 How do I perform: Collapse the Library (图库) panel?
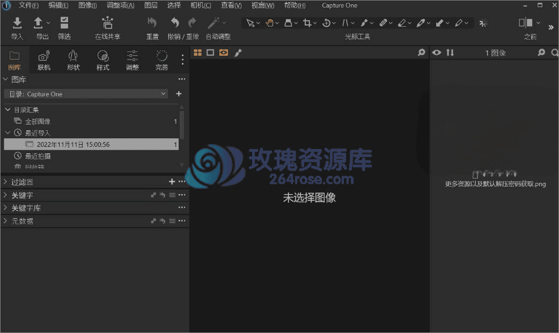point(5,79)
